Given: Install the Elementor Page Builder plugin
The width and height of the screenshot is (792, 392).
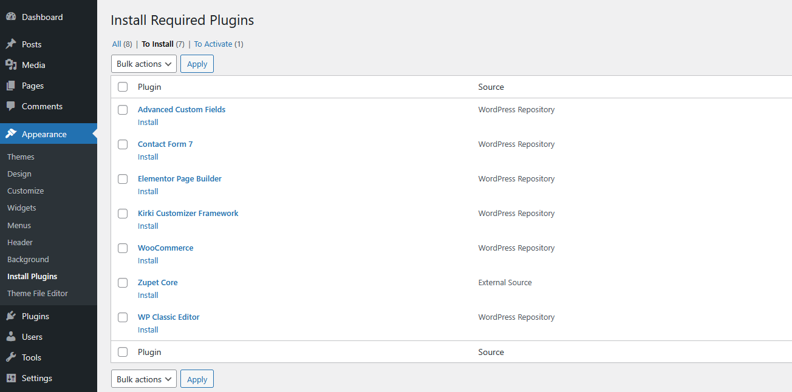Looking at the screenshot, I should coord(148,191).
